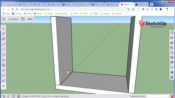Image resolution: width=175 pixels, height=98 pixels.
Task: Switch to the chrome browser tab
Action: point(141,4)
